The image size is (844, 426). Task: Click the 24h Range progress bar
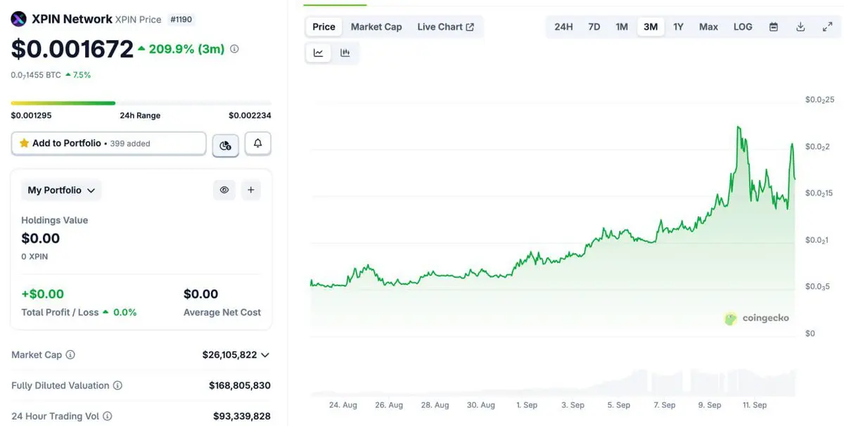click(x=141, y=103)
